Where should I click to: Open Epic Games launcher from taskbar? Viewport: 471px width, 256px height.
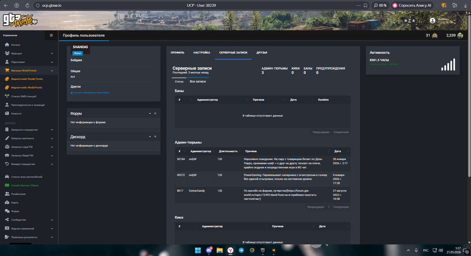263,250
